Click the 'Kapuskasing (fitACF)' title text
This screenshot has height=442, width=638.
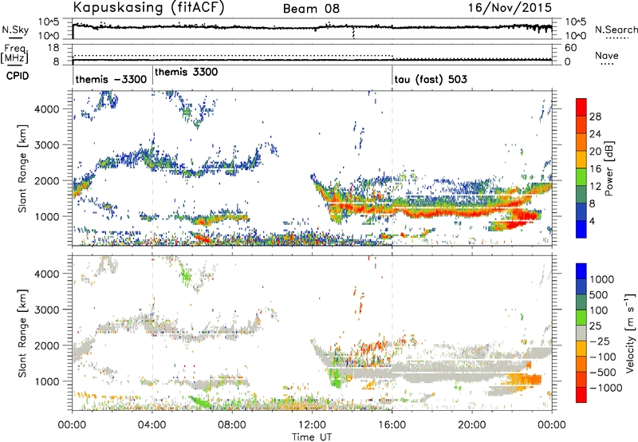point(148,7)
